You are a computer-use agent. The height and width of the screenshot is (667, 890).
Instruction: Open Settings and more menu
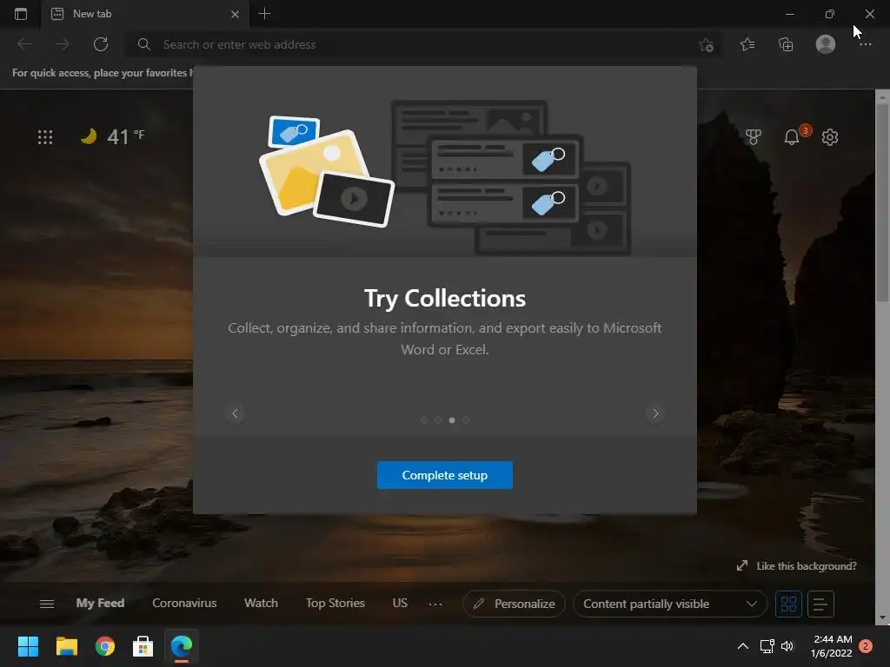click(865, 44)
